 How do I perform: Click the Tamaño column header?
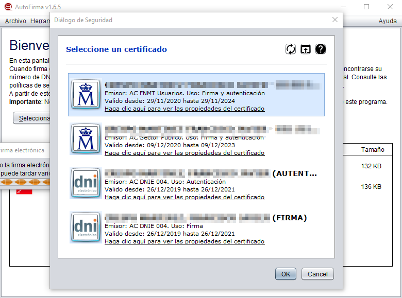pyautogui.click(x=373, y=149)
